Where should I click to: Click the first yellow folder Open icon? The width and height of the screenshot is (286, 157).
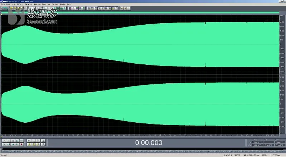pos(11,8)
